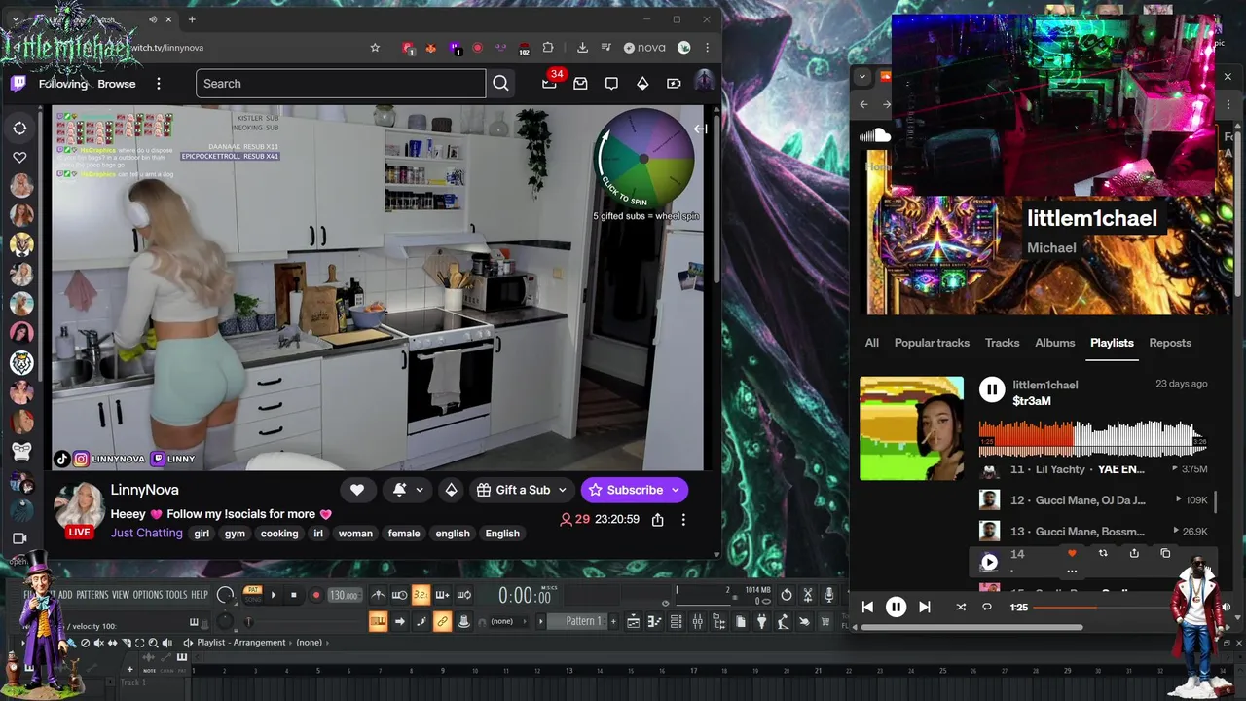Toggle FL Studio countdown before recording 3-2-1
Screen dimensions: 1246x701
421,595
